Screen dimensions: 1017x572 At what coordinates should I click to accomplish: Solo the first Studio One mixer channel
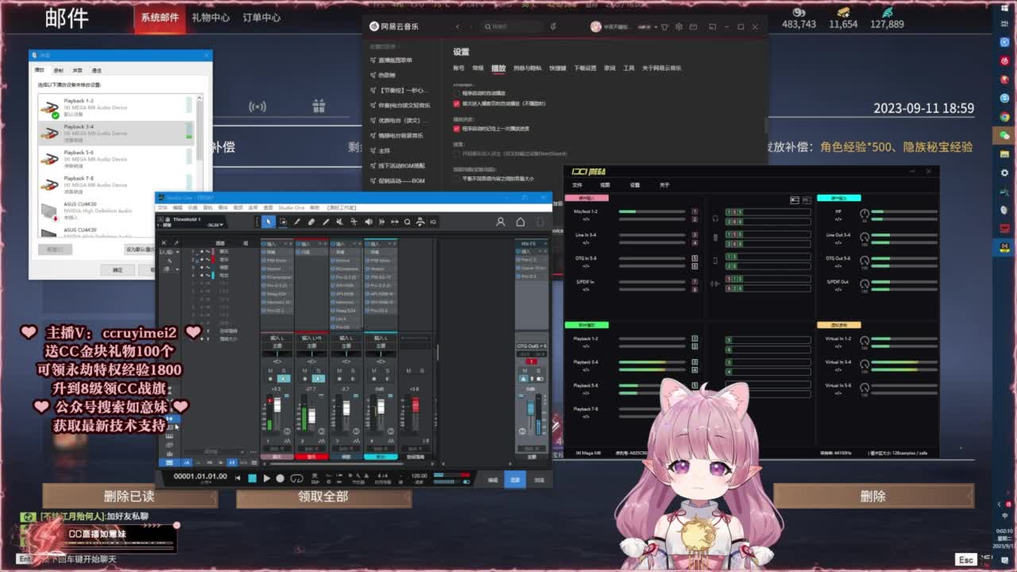click(283, 371)
